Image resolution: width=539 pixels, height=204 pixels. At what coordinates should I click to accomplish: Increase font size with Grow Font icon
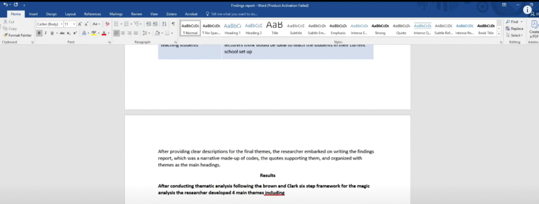coord(80,24)
